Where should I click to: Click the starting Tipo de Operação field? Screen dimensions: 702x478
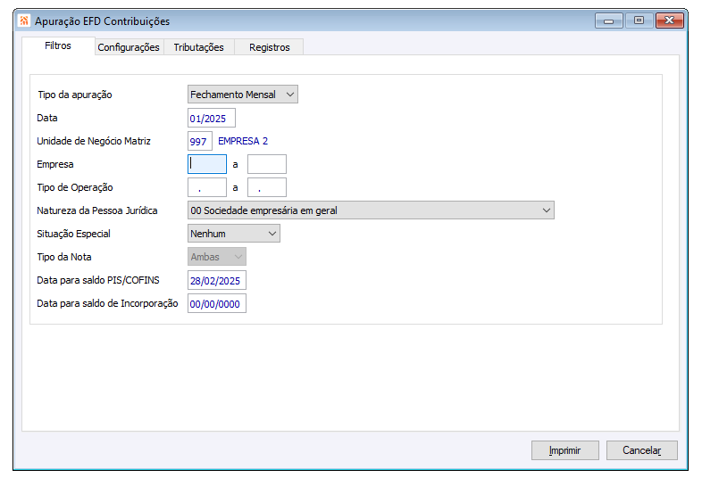(x=207, y=187)
